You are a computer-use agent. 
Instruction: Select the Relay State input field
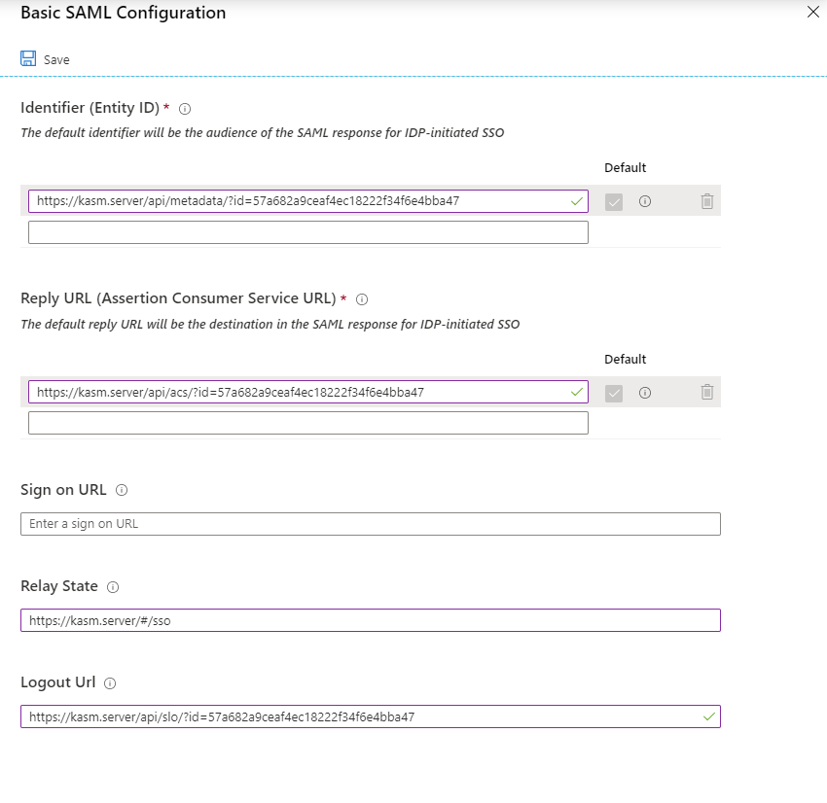(370, 619)
